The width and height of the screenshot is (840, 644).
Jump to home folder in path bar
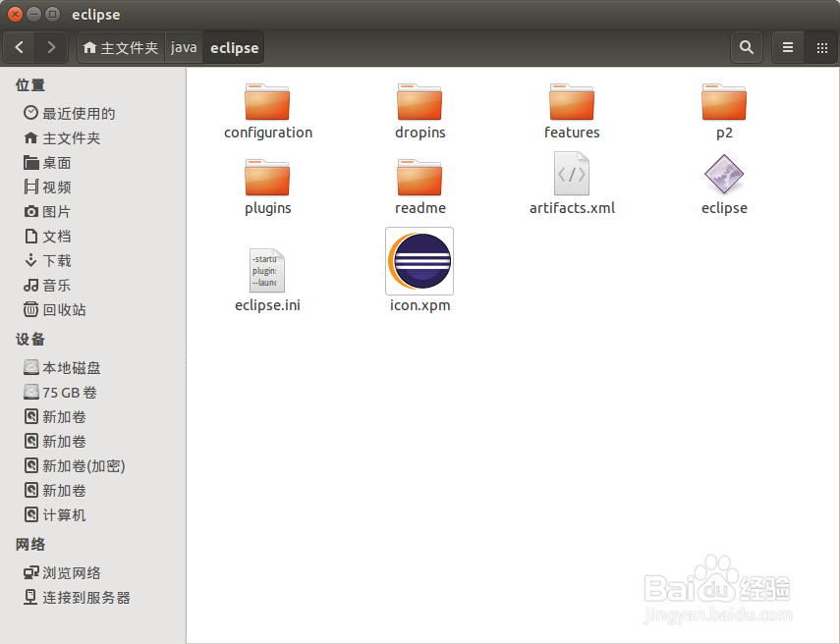point(121,48)
